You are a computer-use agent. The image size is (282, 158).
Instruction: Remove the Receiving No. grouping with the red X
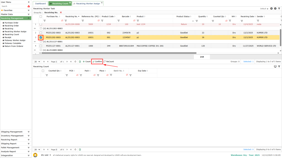pyautogui.click(x=61, y=12)
